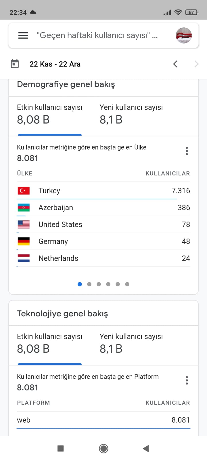Open the 22 Kas - 22 Ara date picker
This screenshot has width=207, height=461.
pos(55,64)
